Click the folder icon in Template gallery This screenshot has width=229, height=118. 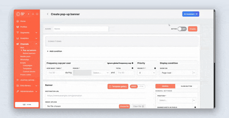pos(110,87)
